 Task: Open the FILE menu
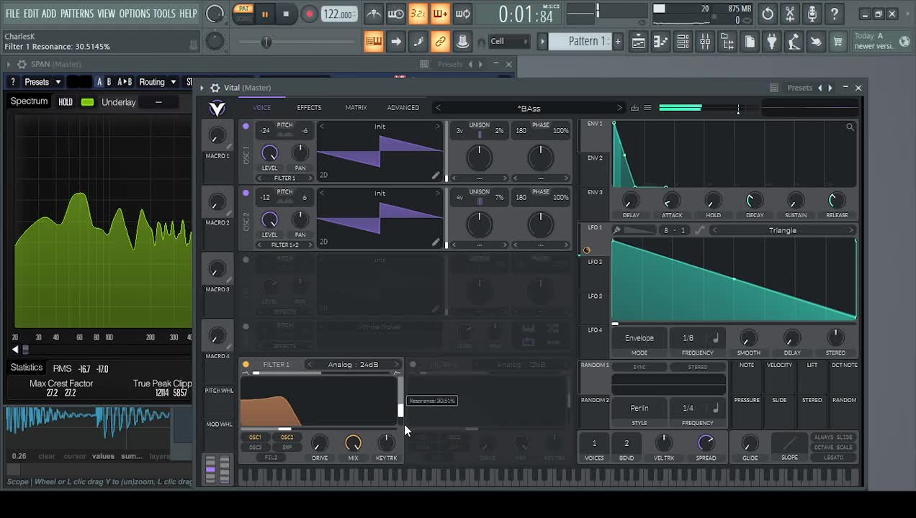[x=13, y=14]
